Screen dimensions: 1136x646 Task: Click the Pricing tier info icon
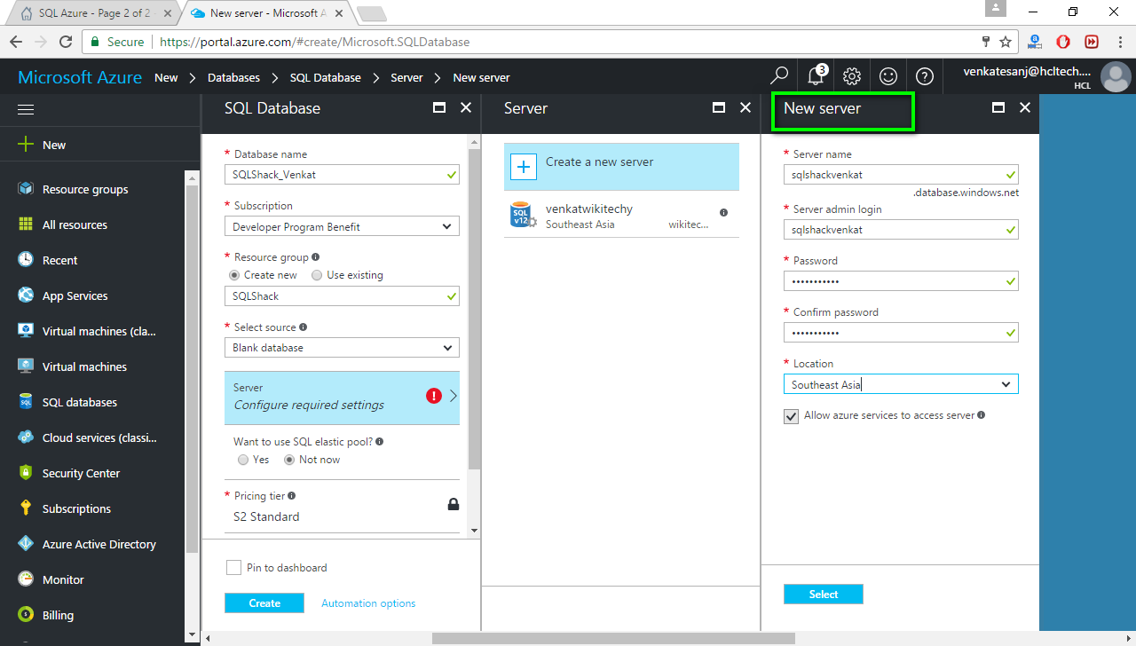pyautogui.click(x=292, y=496)
